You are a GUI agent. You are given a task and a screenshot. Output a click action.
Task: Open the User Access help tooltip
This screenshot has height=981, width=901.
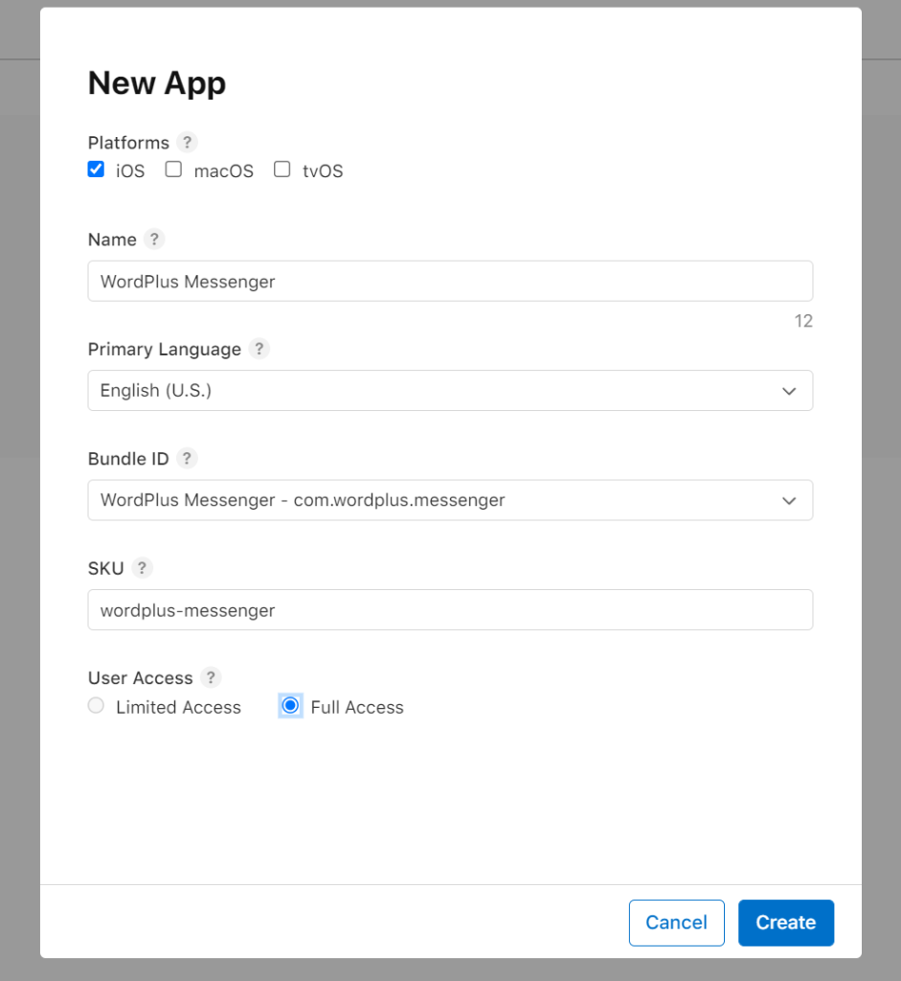[x=210, y=677]
